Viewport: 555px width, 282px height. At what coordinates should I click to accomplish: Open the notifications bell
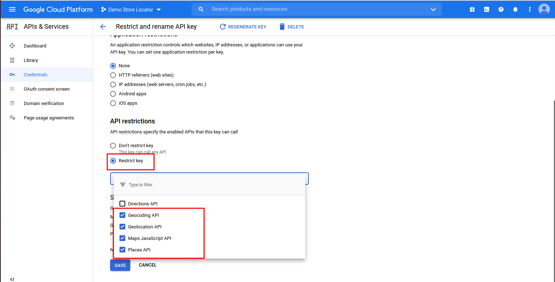(x=515, y=9)
